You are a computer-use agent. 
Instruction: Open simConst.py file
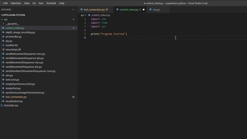coord(12,80)
